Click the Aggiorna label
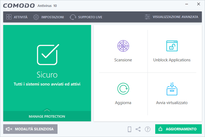This screenshot has width=205, height=137. pyautogui.click(x=123, y=103)
